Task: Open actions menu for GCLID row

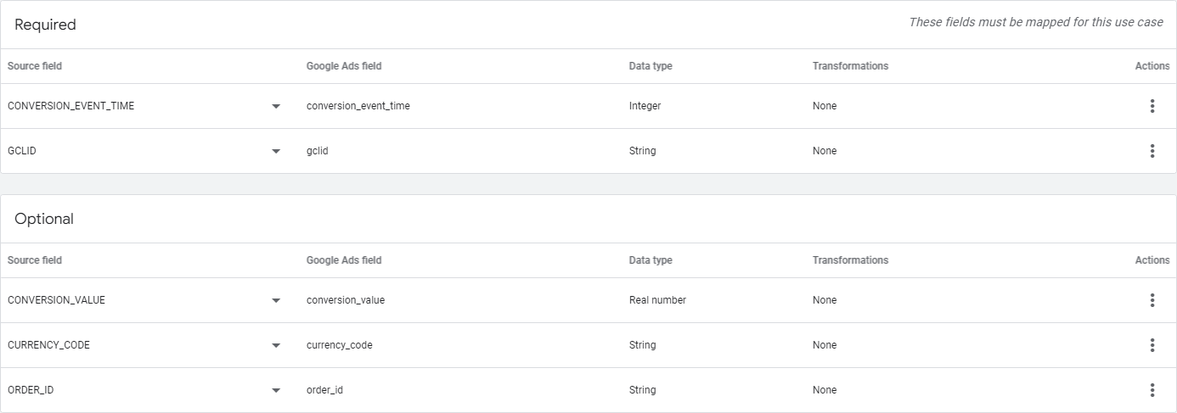Action: click(x=1152, y=151)
